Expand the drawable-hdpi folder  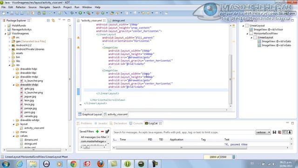point(14,69)
